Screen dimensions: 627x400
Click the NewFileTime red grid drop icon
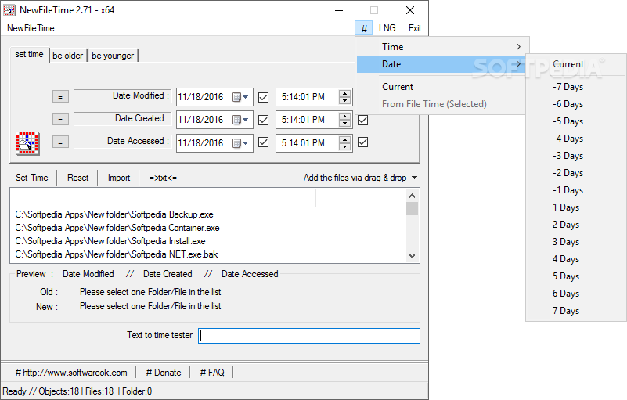pyautogui.click(x=27, y=143)
